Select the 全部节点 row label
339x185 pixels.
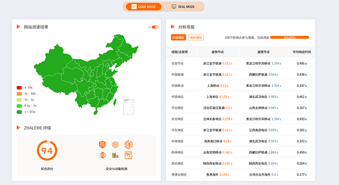[177, 63]
